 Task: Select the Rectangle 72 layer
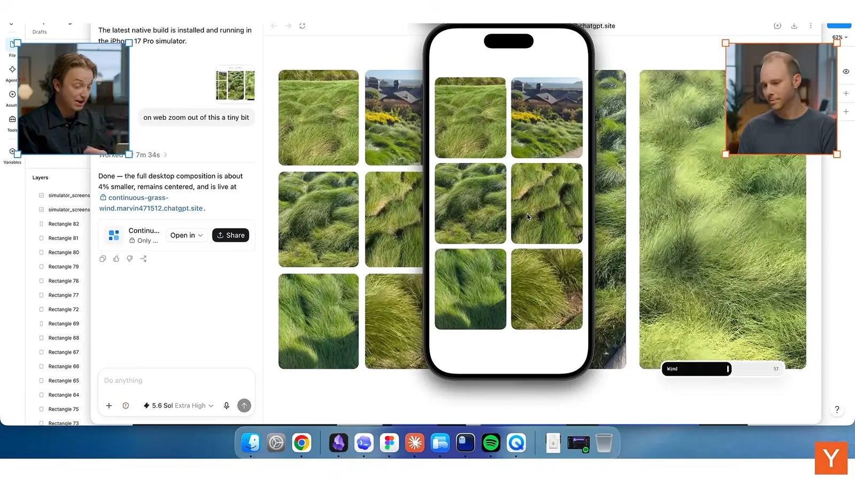pyautogui.click(x=64, y=309)
